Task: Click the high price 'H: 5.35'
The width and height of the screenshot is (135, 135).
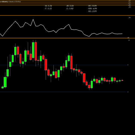Action: click(70, 6)
